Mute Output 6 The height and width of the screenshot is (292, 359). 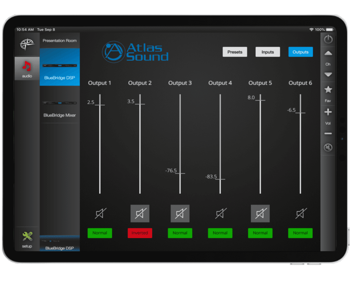tap(300, 213)
